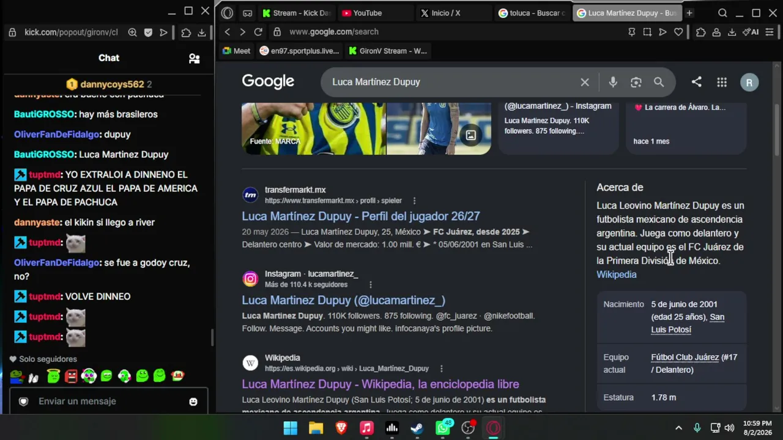Screen dimensions: 783x440
Task: Focus the Google search field
Action: (453, 82)
